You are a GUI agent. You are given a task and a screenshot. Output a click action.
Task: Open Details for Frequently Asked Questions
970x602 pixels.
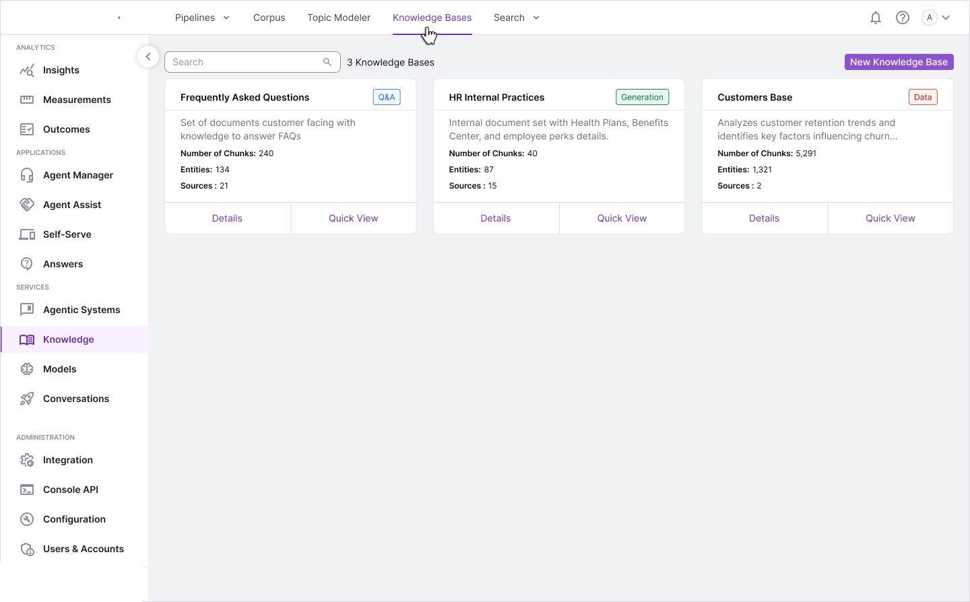(227, 218)
